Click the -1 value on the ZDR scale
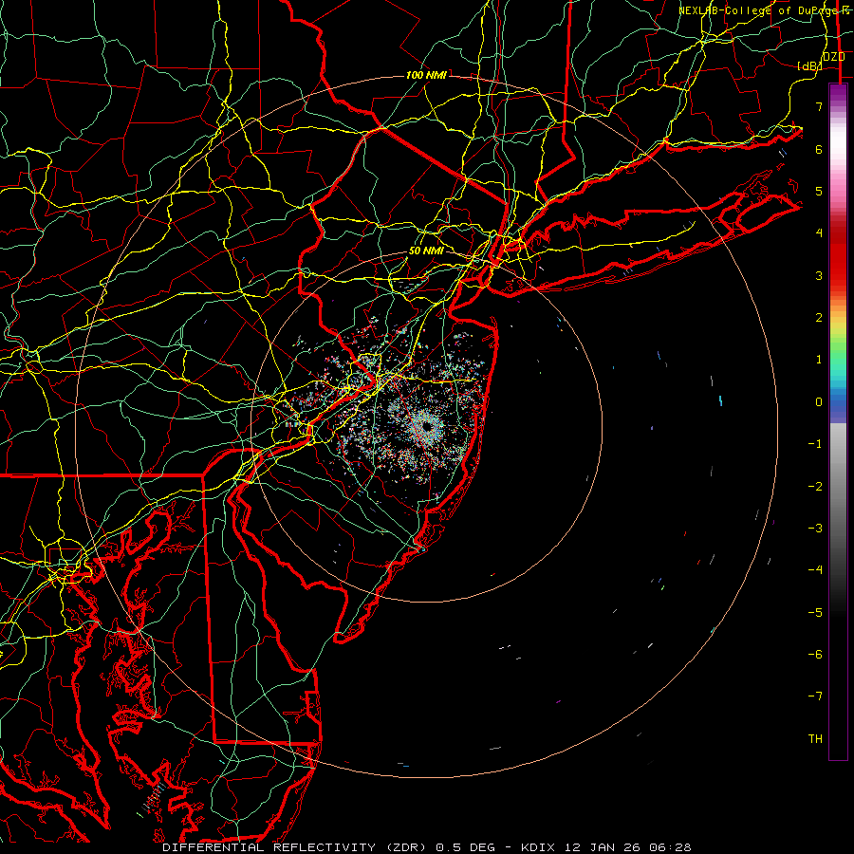Viewport: 854px width, 854px height. tap(815, 444)
